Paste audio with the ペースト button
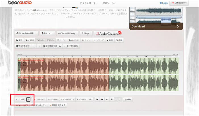199x116 pixels. click(74, 40)
